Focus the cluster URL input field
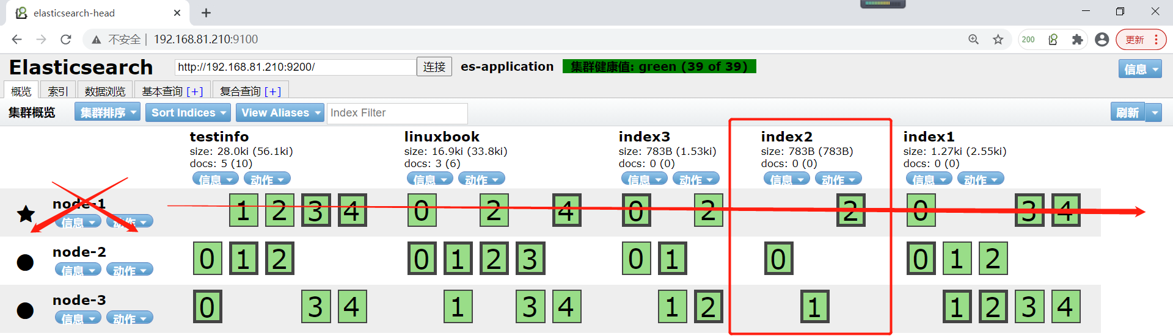 click(295, 67)
